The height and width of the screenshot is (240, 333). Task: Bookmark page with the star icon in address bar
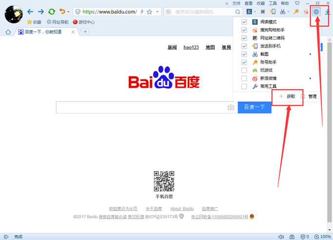[150, 12]
